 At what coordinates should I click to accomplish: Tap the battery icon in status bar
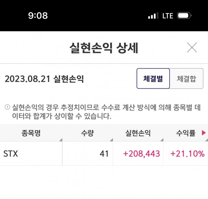[x=184, y=16]
